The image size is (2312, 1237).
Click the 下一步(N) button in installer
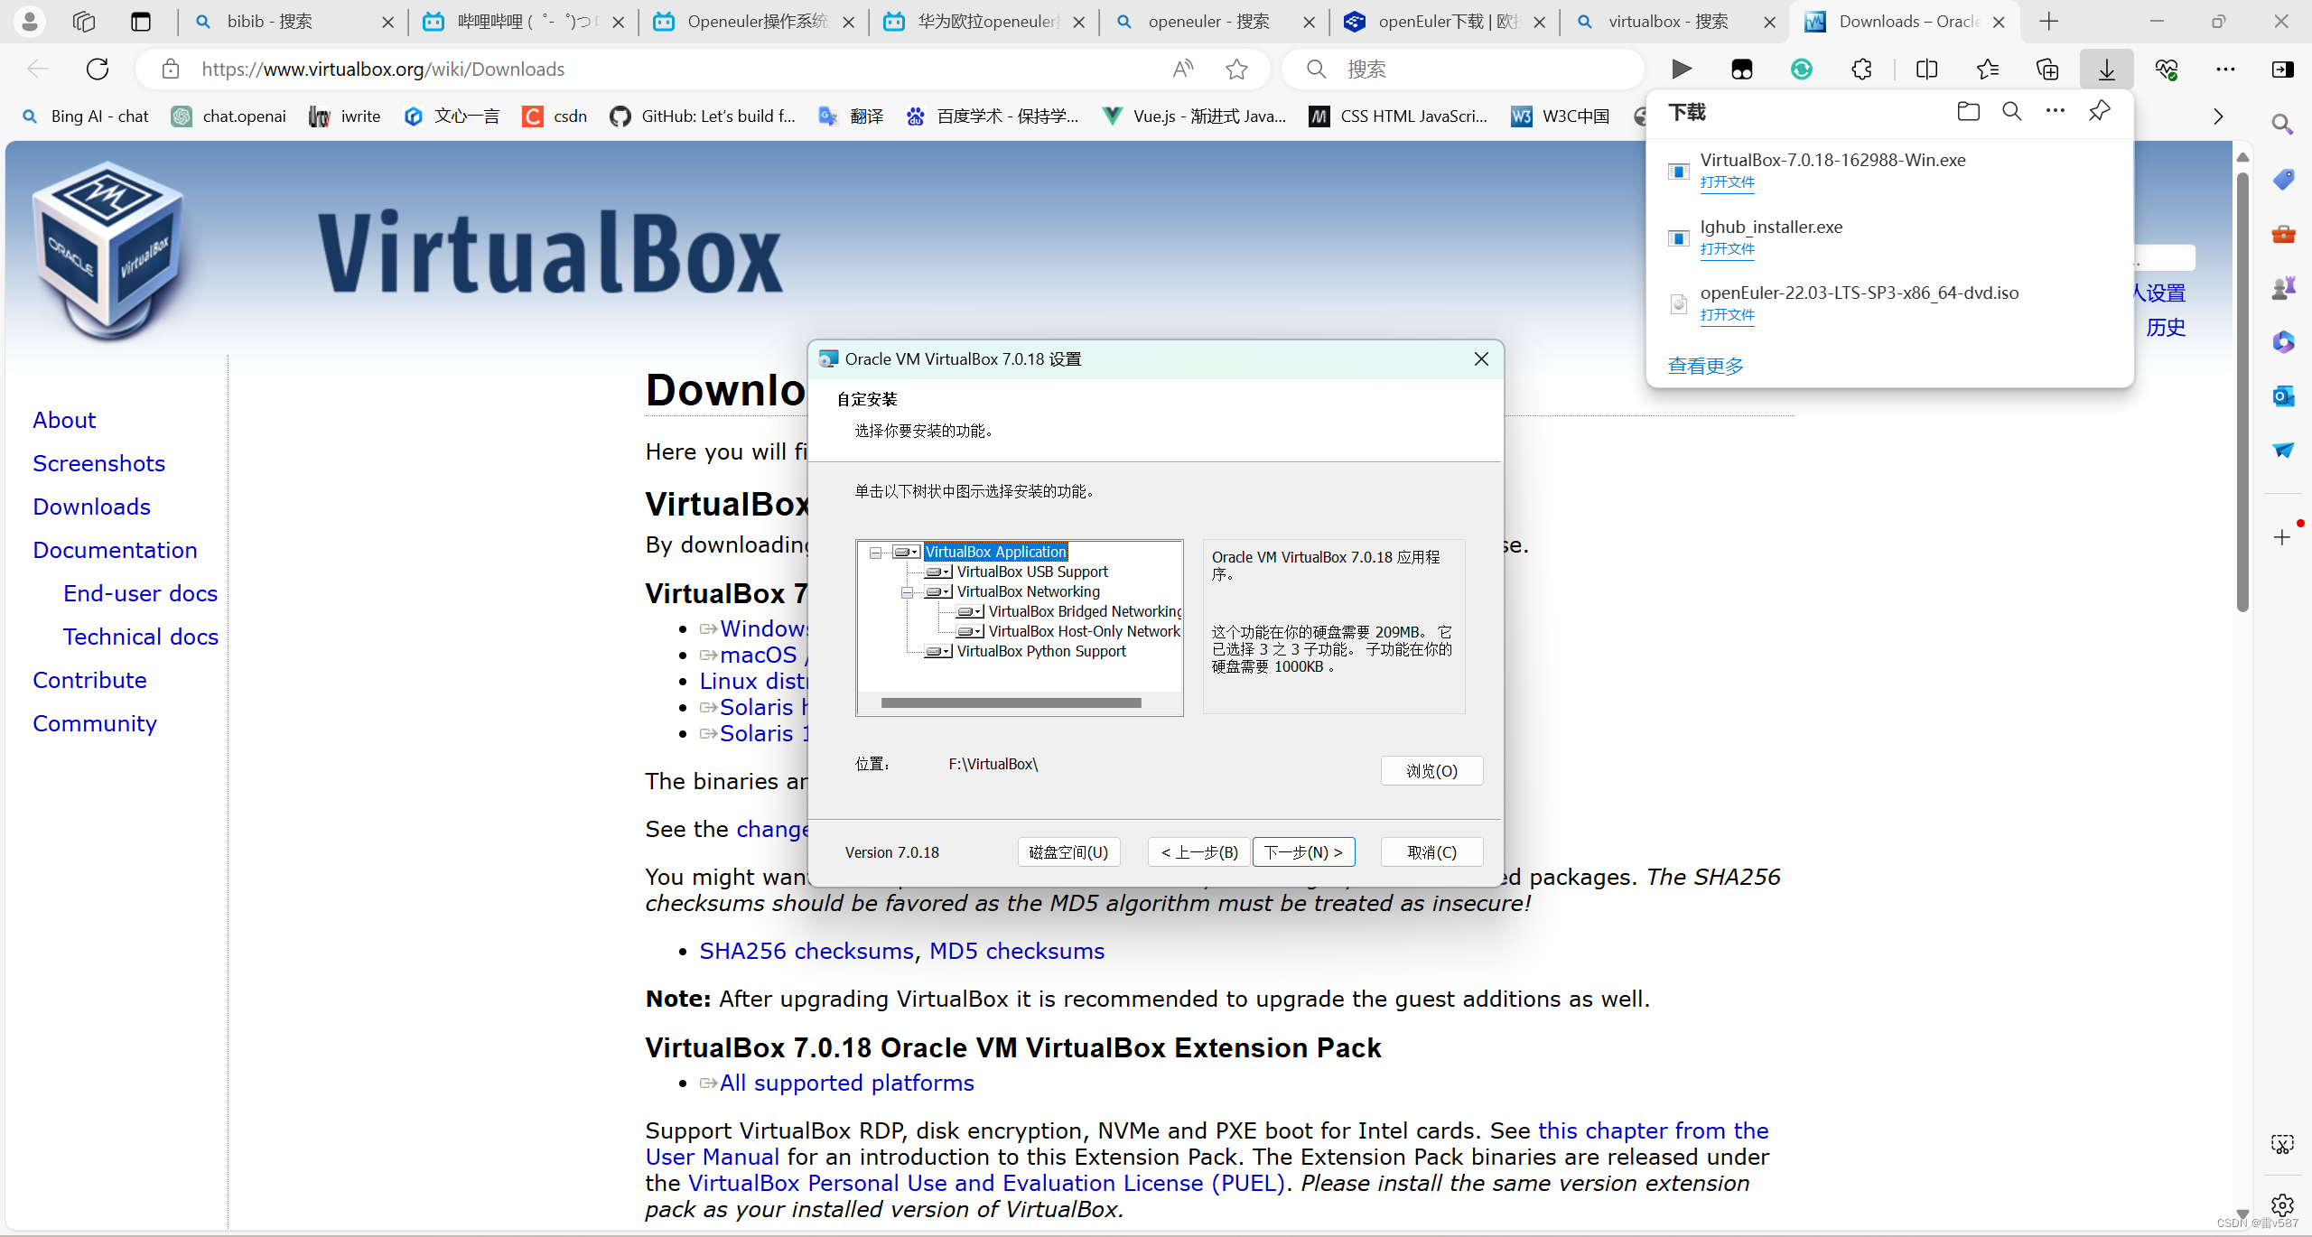pyautogui.click(x=1303, y=851)
